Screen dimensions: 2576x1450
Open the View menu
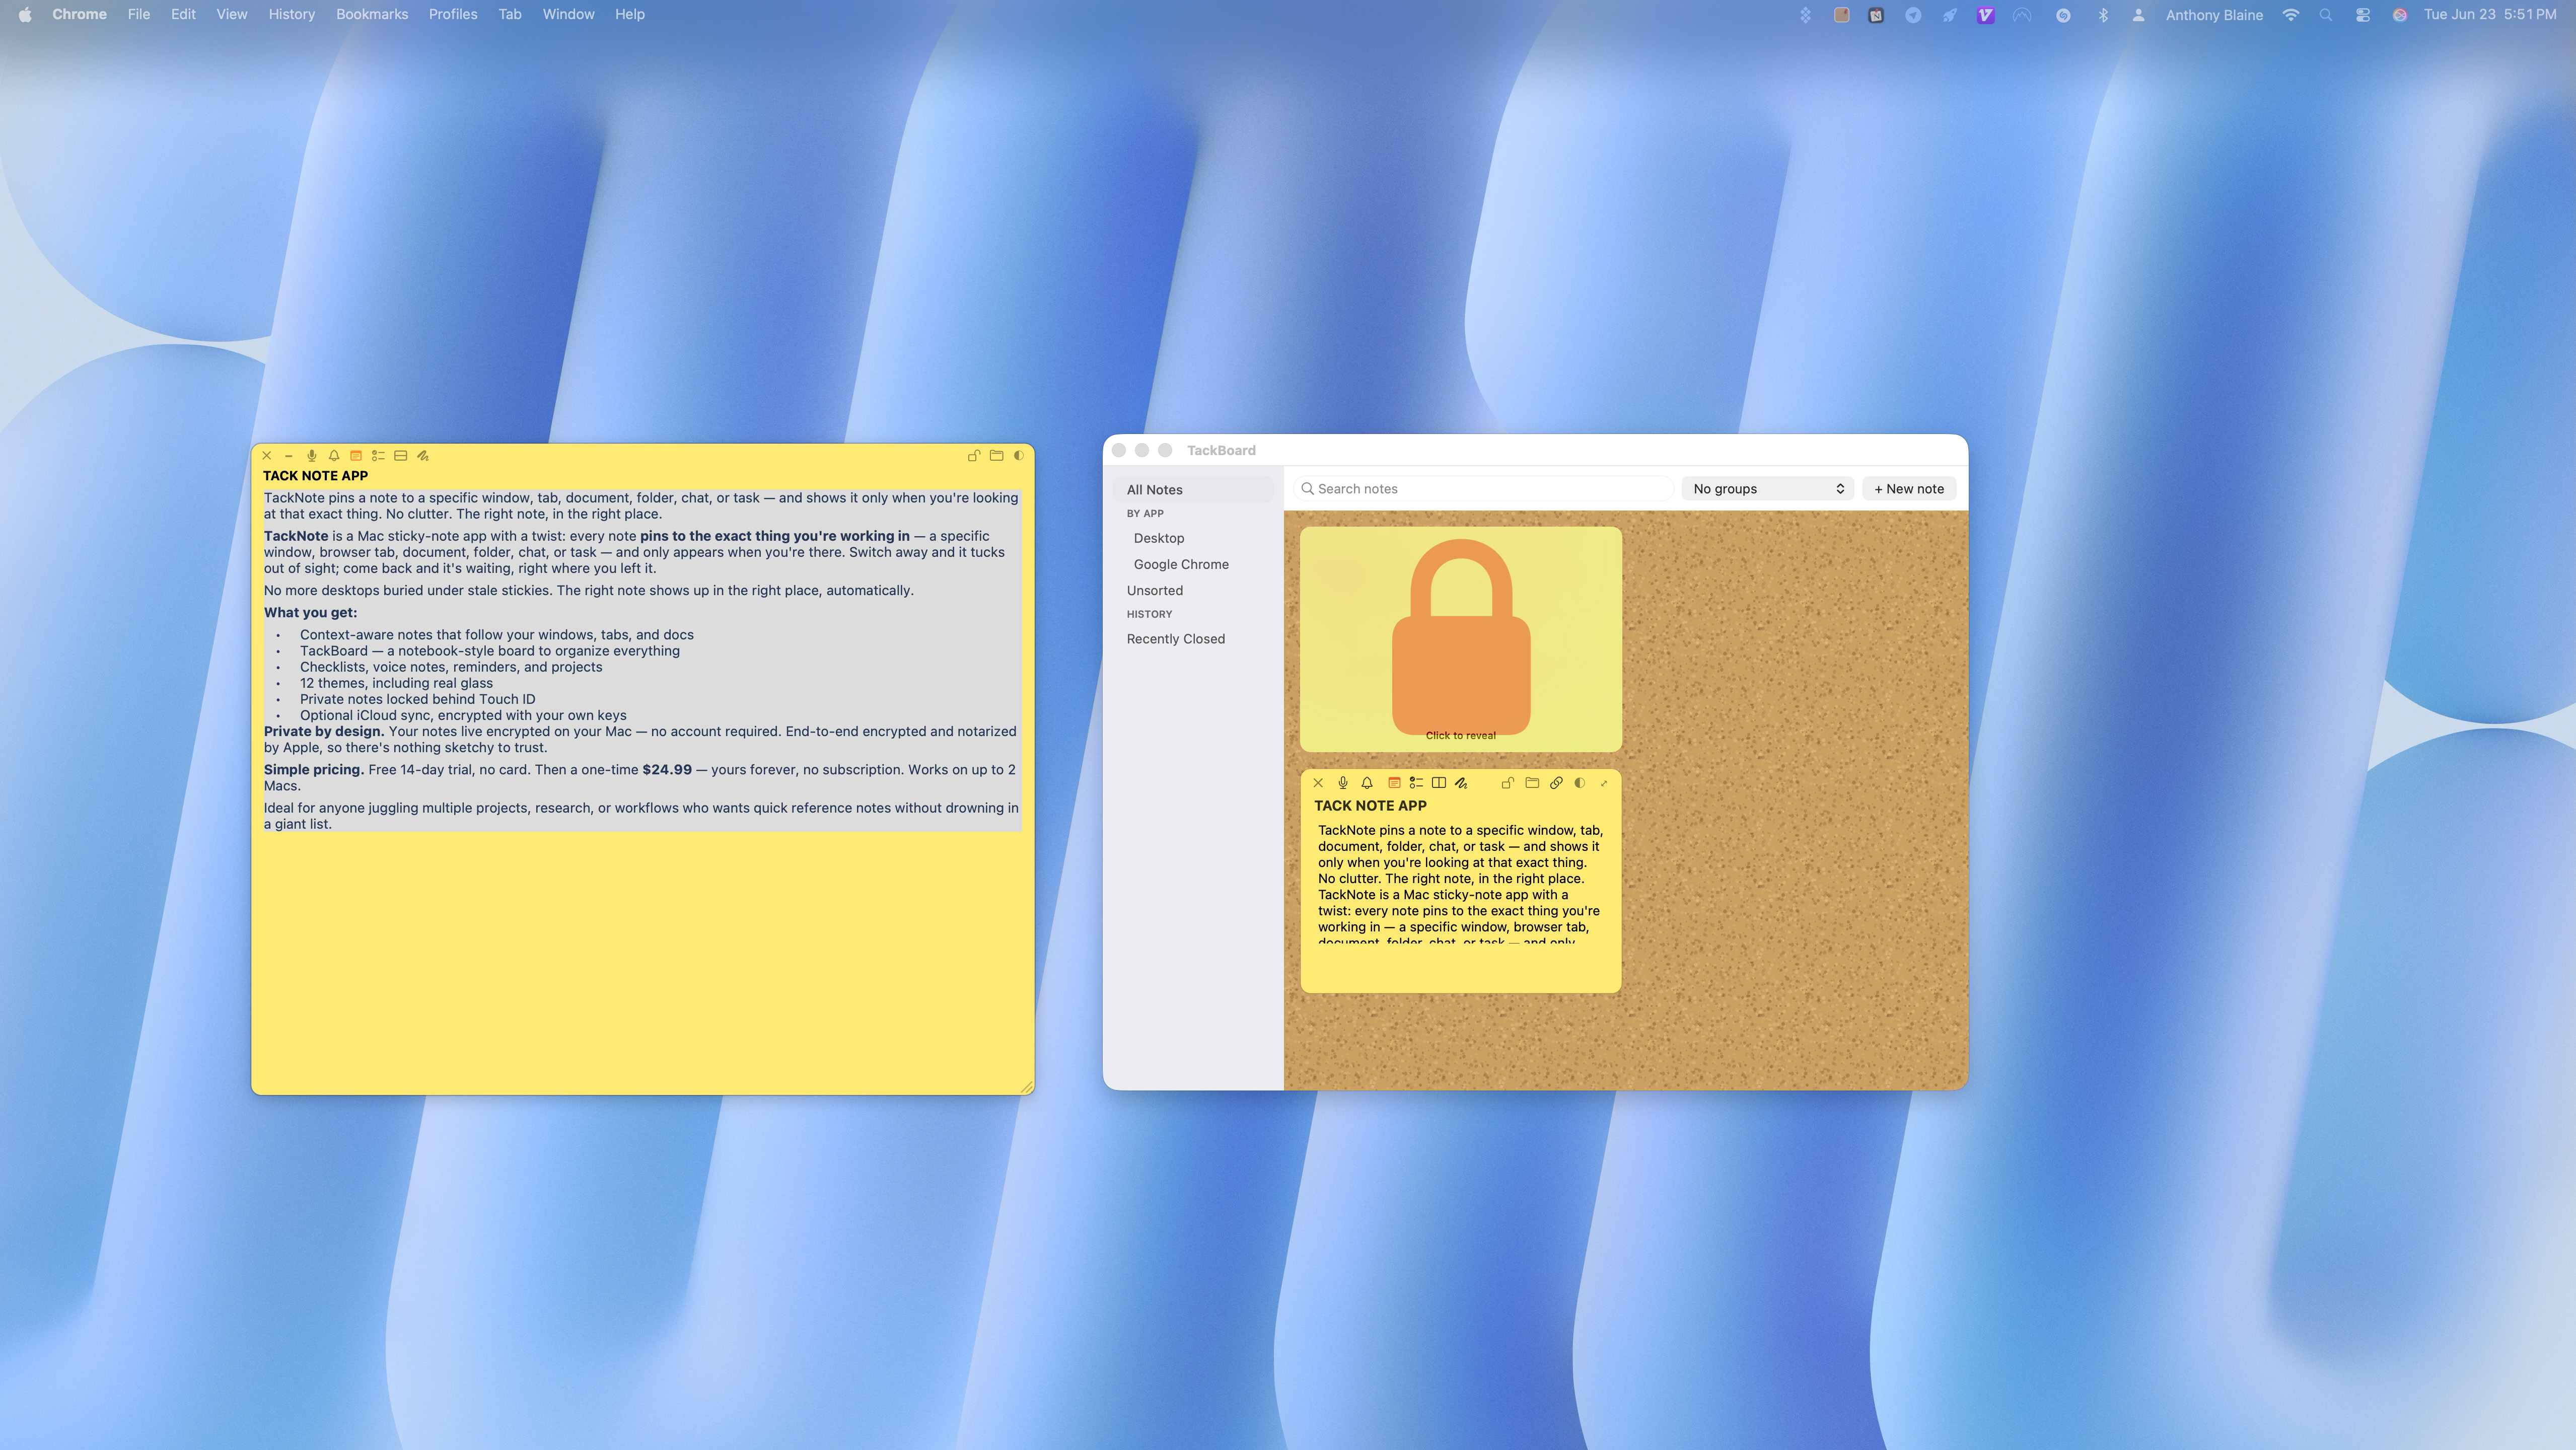[232, 14]
